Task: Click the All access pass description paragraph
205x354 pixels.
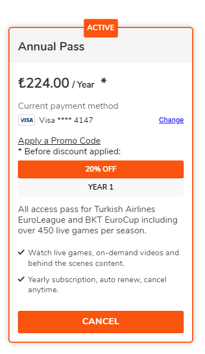Action: pyautogui.click(x=97, y=220)
